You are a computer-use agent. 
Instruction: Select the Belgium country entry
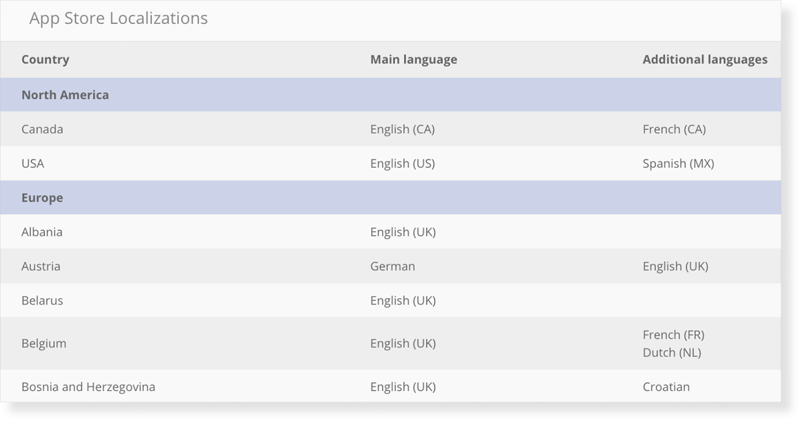coord(44,343)
